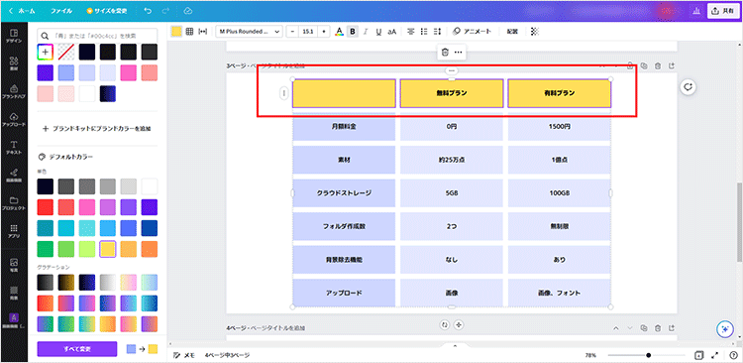The image size is (743, 363).
Task: Lock page 3 with padlock icon
Action: click(x=630, y=66)
